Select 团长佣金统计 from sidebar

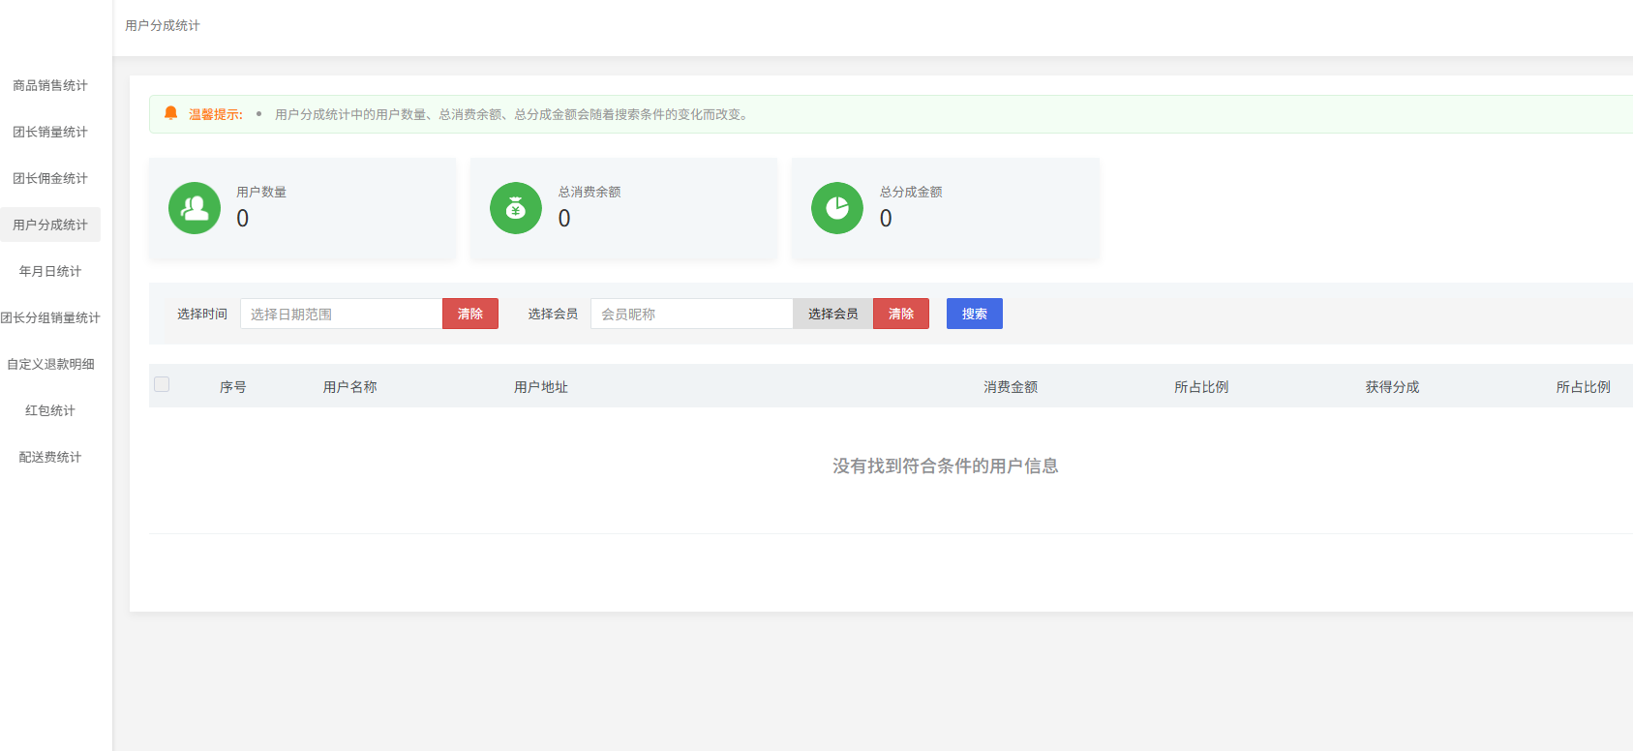pos(50,178)
